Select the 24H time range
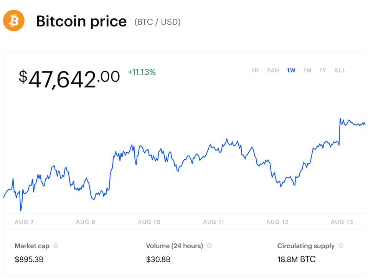 click(x=273, y=70)
